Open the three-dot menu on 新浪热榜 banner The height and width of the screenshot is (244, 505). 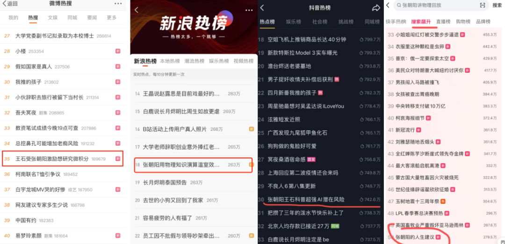tap(249, 10)
